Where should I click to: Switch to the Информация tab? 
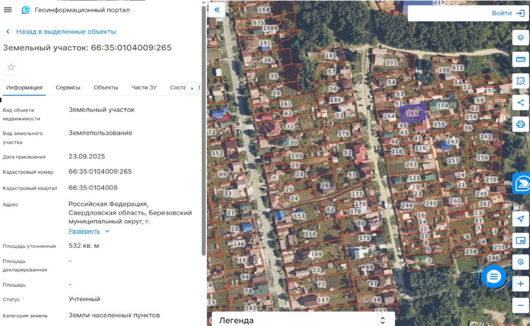pos(24,87)
